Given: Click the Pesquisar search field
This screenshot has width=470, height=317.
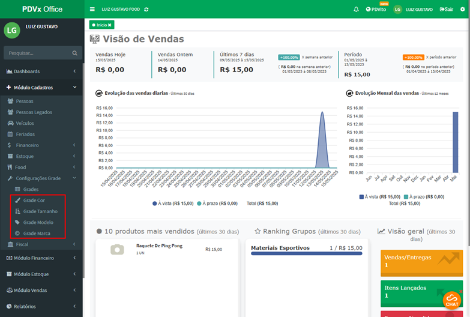Looking at the screenshot, I should pyautogui.click(x=36, y=53).
